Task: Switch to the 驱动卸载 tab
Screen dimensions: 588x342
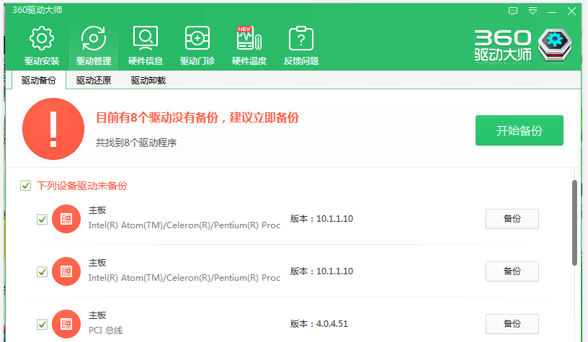Action: 148,81
